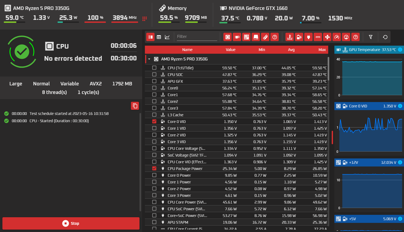
Task: Select the CPU Core Voltage row
Action: 236,148
